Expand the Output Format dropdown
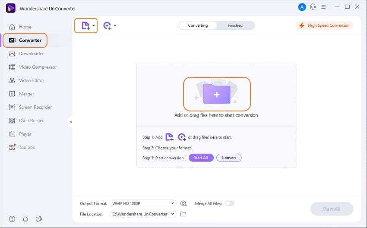 pos(173,203)
